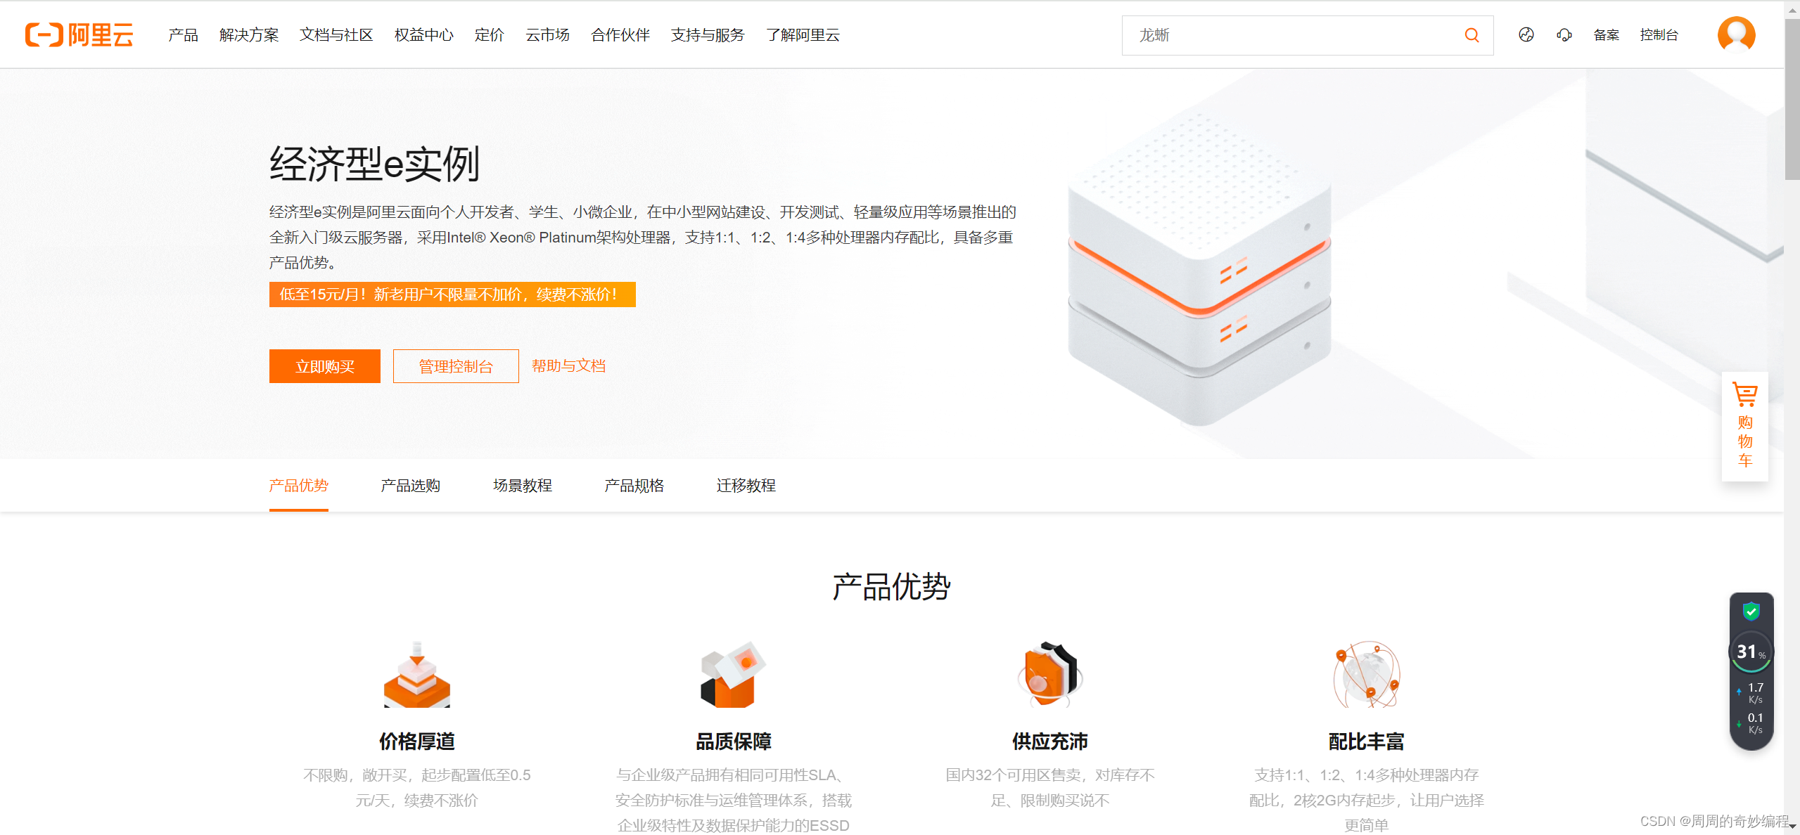Screen dimensions: 1800x835
Task: Select the 产品优势 tab
Action: [x=299, y=486]
